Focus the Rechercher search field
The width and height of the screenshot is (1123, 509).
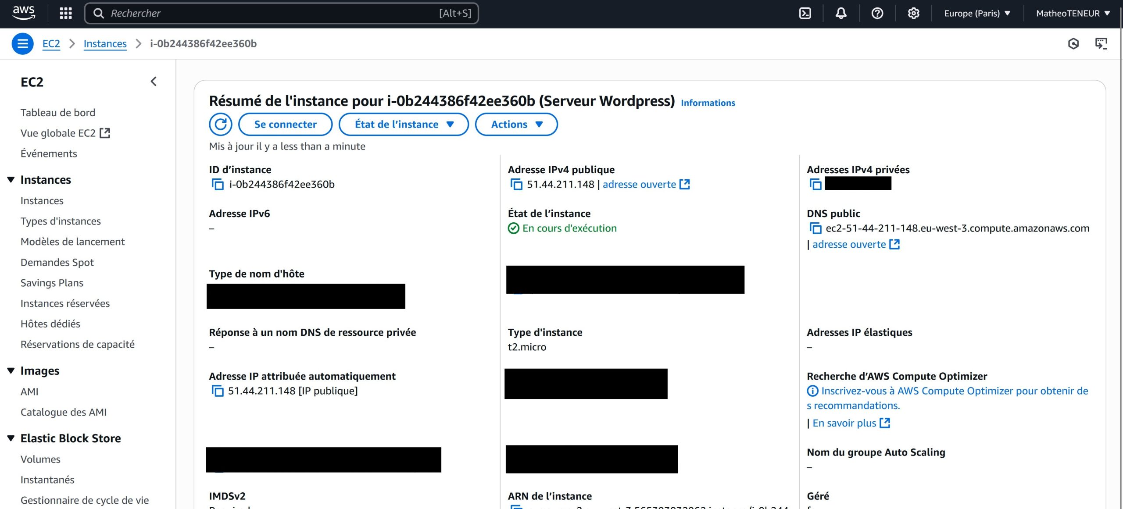(281, 13)
